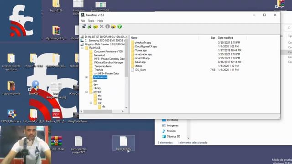Click the yellow new folder toolbar icon
Viewport: 292px width, 164px height.
coord(95,26)
